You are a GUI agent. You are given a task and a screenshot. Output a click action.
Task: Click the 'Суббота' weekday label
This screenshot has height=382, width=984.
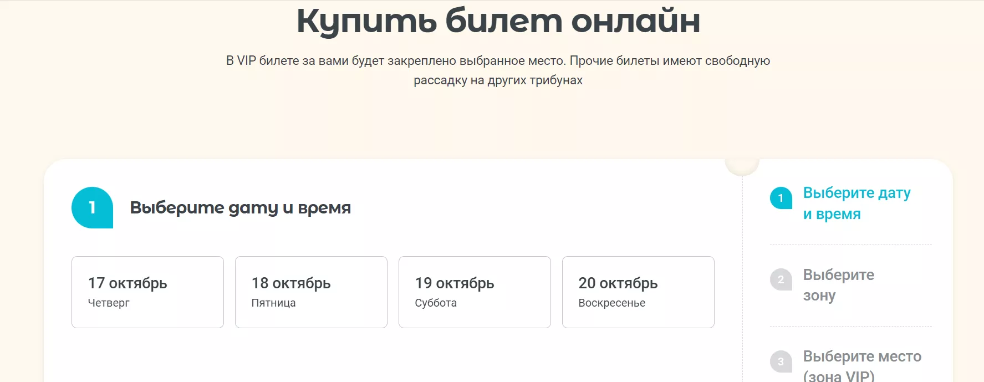click(436, 303)
